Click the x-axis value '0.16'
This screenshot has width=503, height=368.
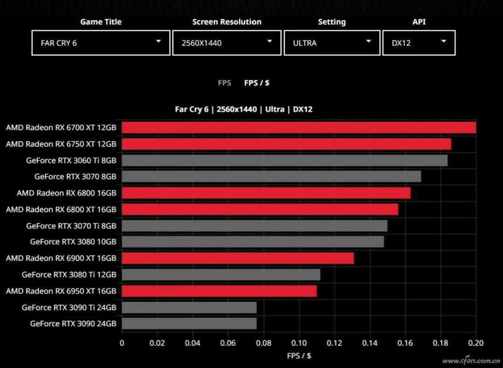[405, 343]
